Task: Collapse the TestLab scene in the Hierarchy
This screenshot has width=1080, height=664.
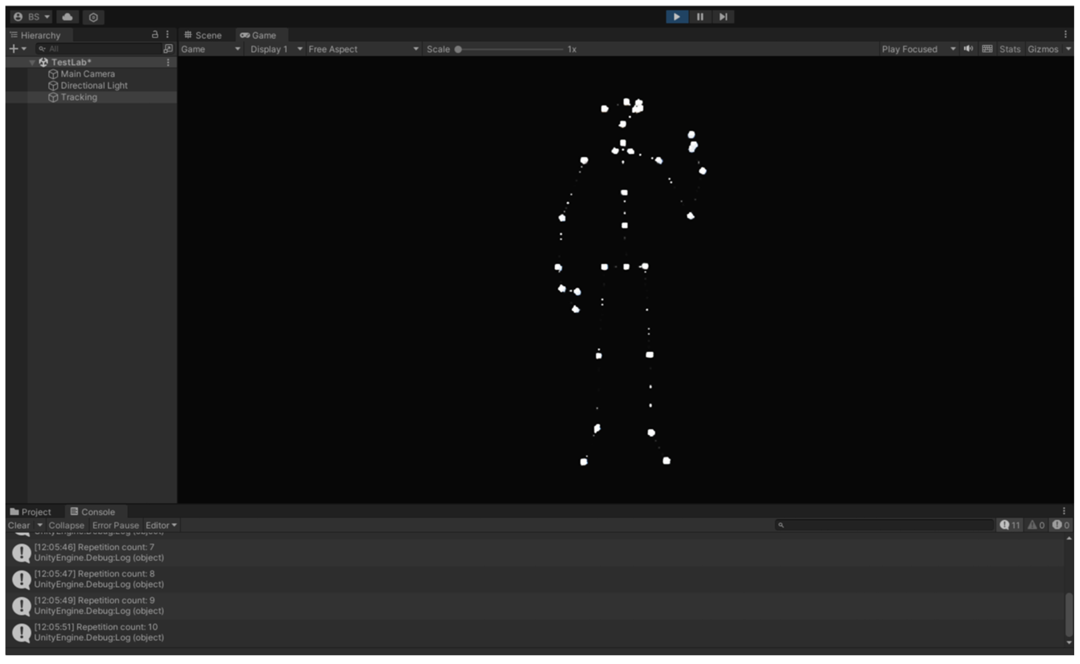Action: [x=31, y=62]
